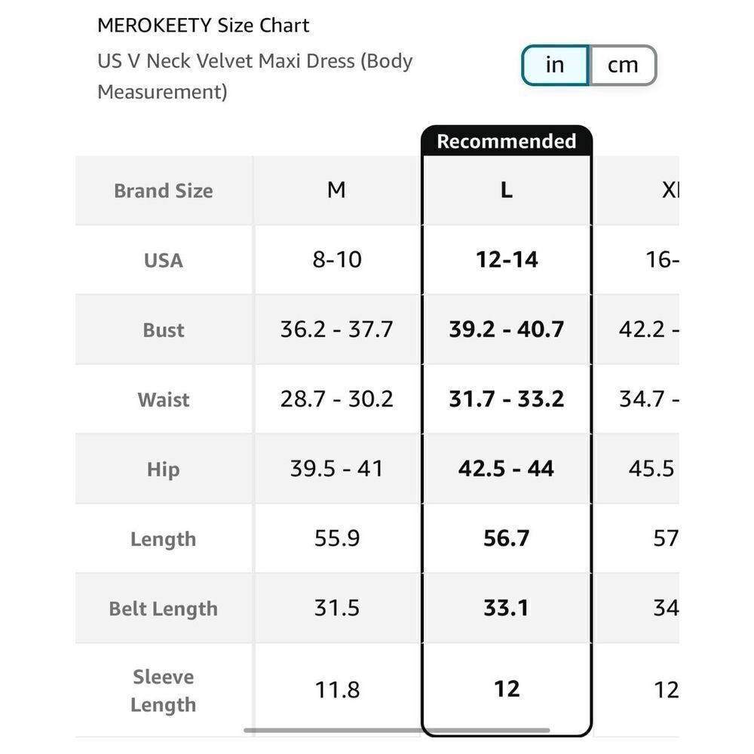Click the Belt Length row label
This screenshot has width=754, height=754.
click(164, 608)
